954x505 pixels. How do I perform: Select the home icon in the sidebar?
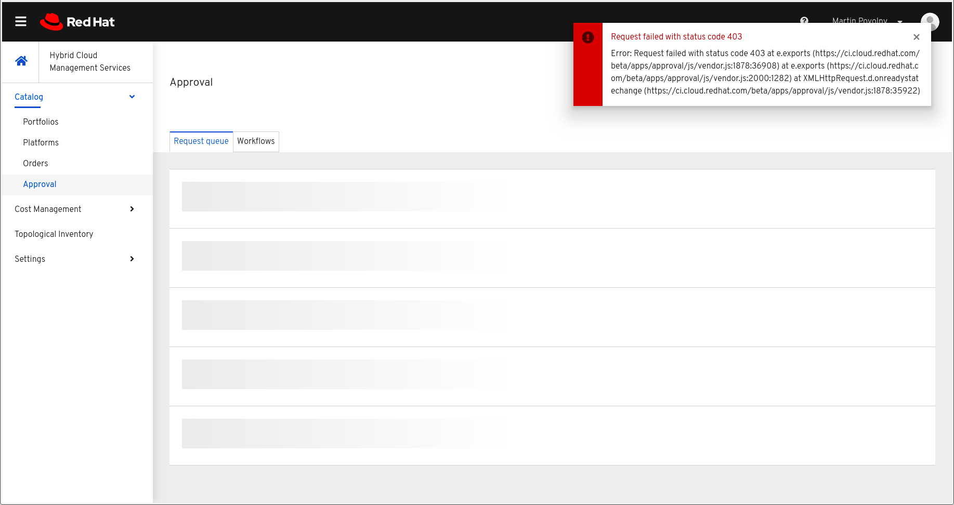click(21, 61)
